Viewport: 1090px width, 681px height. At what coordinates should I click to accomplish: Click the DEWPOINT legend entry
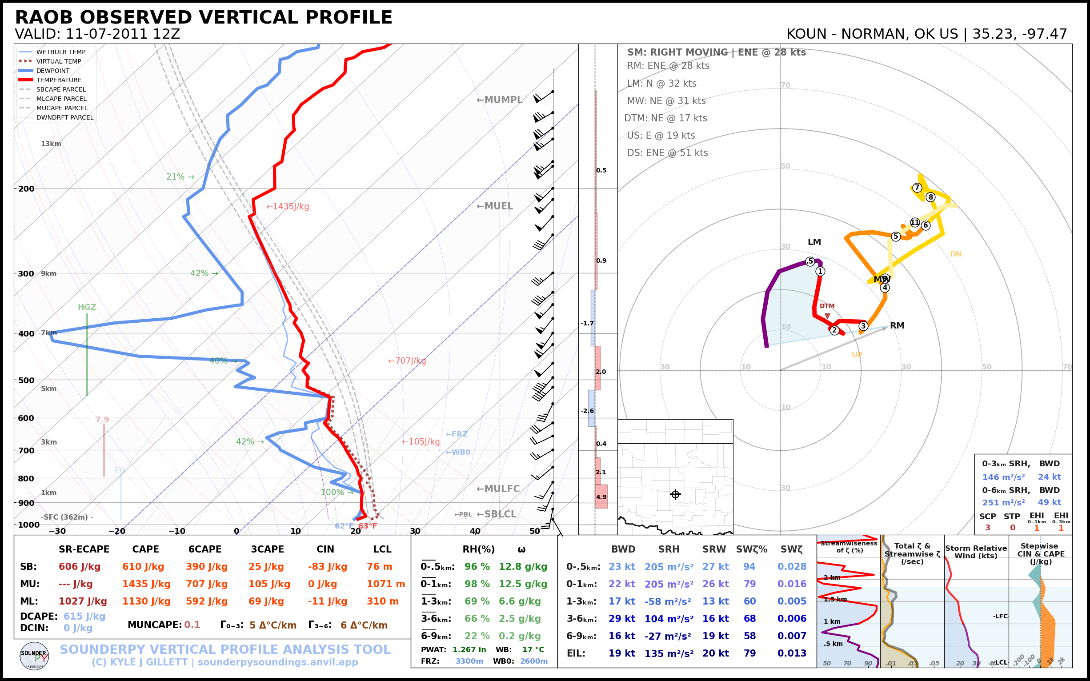[53, 71]
